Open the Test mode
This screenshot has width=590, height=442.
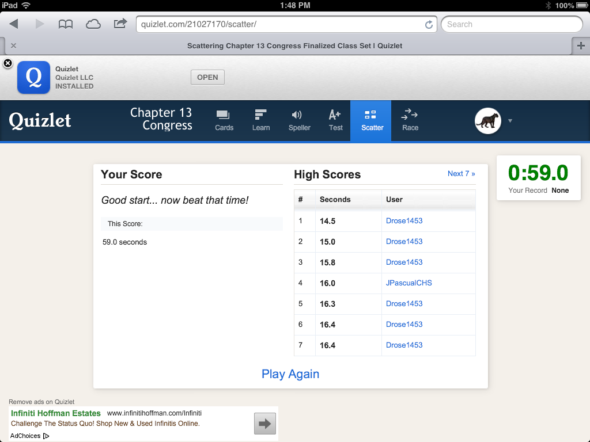(335, 120)
